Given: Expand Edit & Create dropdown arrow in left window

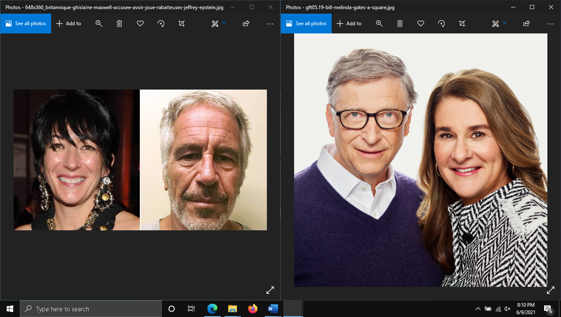Looking at the screenshot, I should 224,23.
